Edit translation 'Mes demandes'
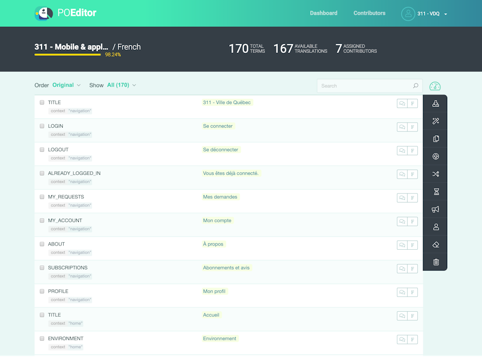Image resolution: width=482 pixels, height=361 pixels. (220, 197)
